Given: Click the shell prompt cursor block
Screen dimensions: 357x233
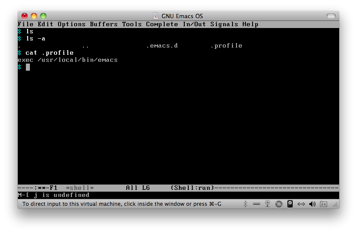Looking at the screenshot, I should (x=28, y=67).
